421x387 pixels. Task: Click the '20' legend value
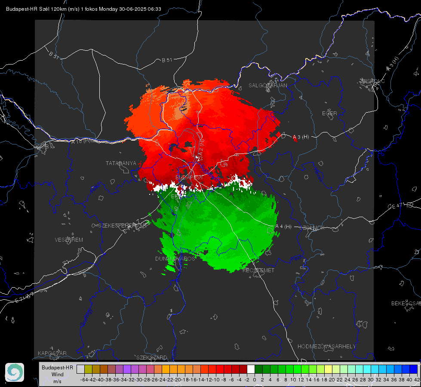pyautogui.click(x=332, y=380)
